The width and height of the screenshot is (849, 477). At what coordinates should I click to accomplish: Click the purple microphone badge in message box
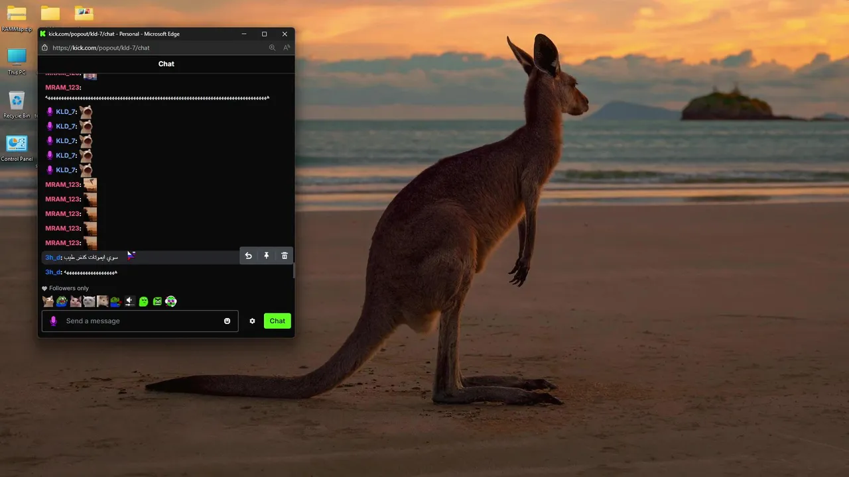(x=53, y=321)
